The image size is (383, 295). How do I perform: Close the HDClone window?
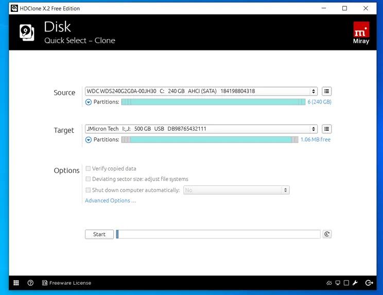pos(365,8)
